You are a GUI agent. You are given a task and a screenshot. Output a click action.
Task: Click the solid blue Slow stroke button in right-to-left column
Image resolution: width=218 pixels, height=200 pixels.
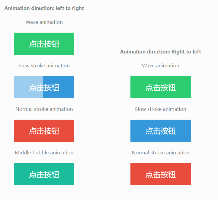pyautogui.click(x=161, y=131)
